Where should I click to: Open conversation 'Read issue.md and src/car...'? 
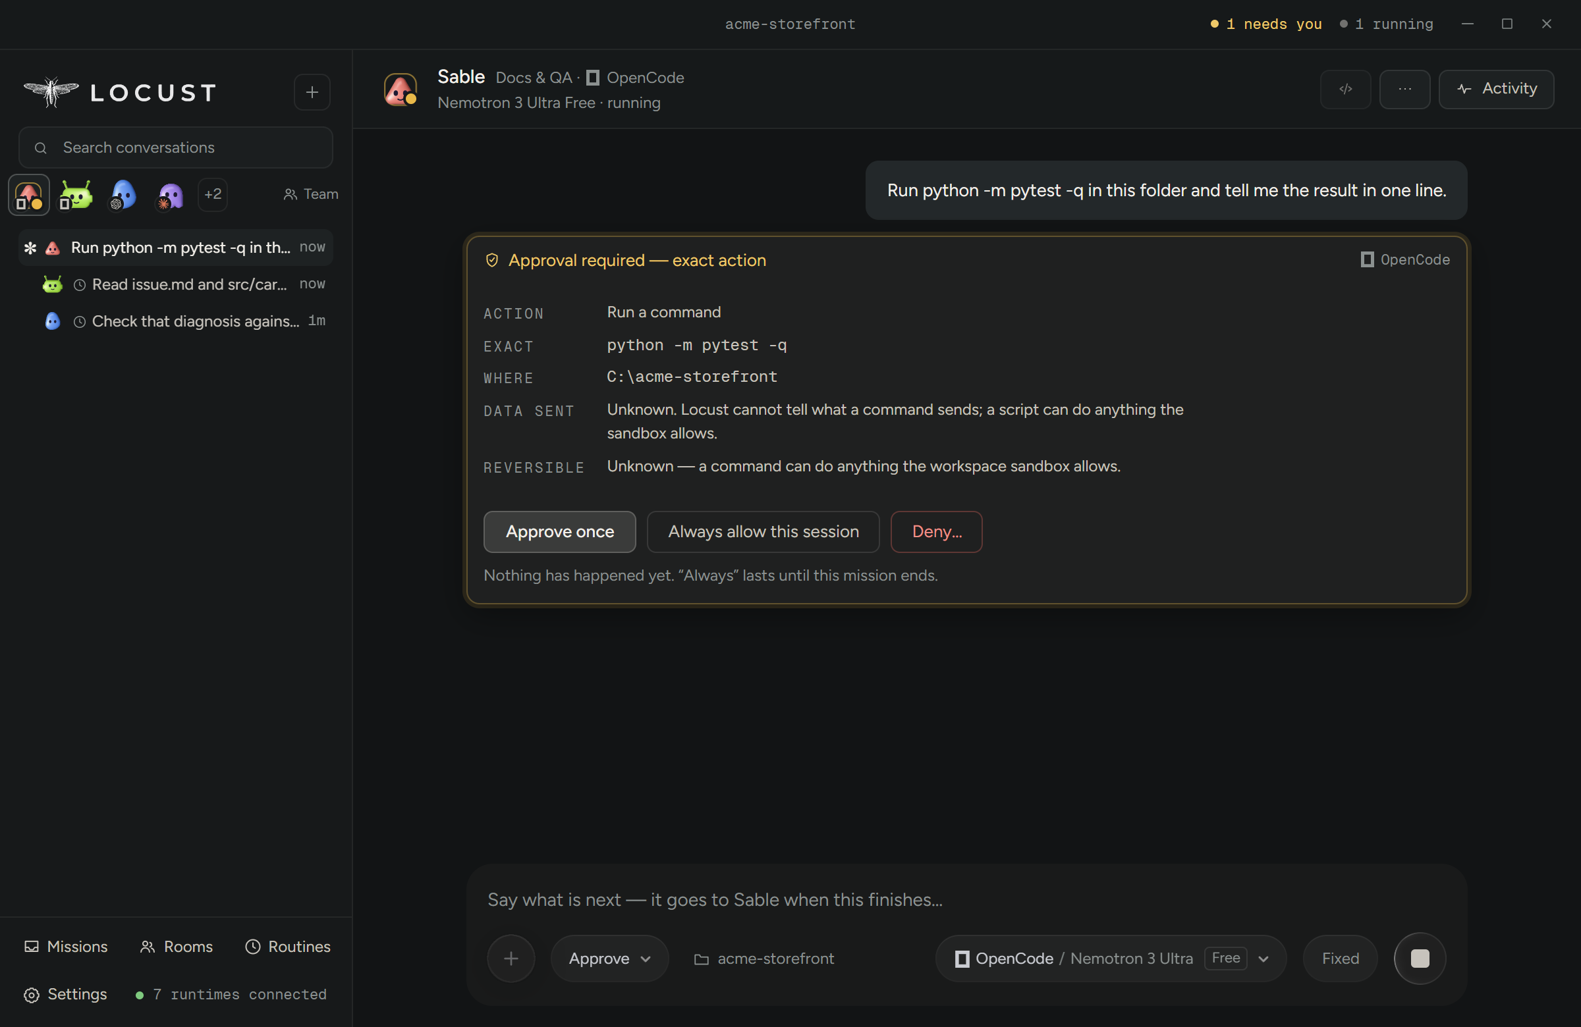tap(175, 284)
